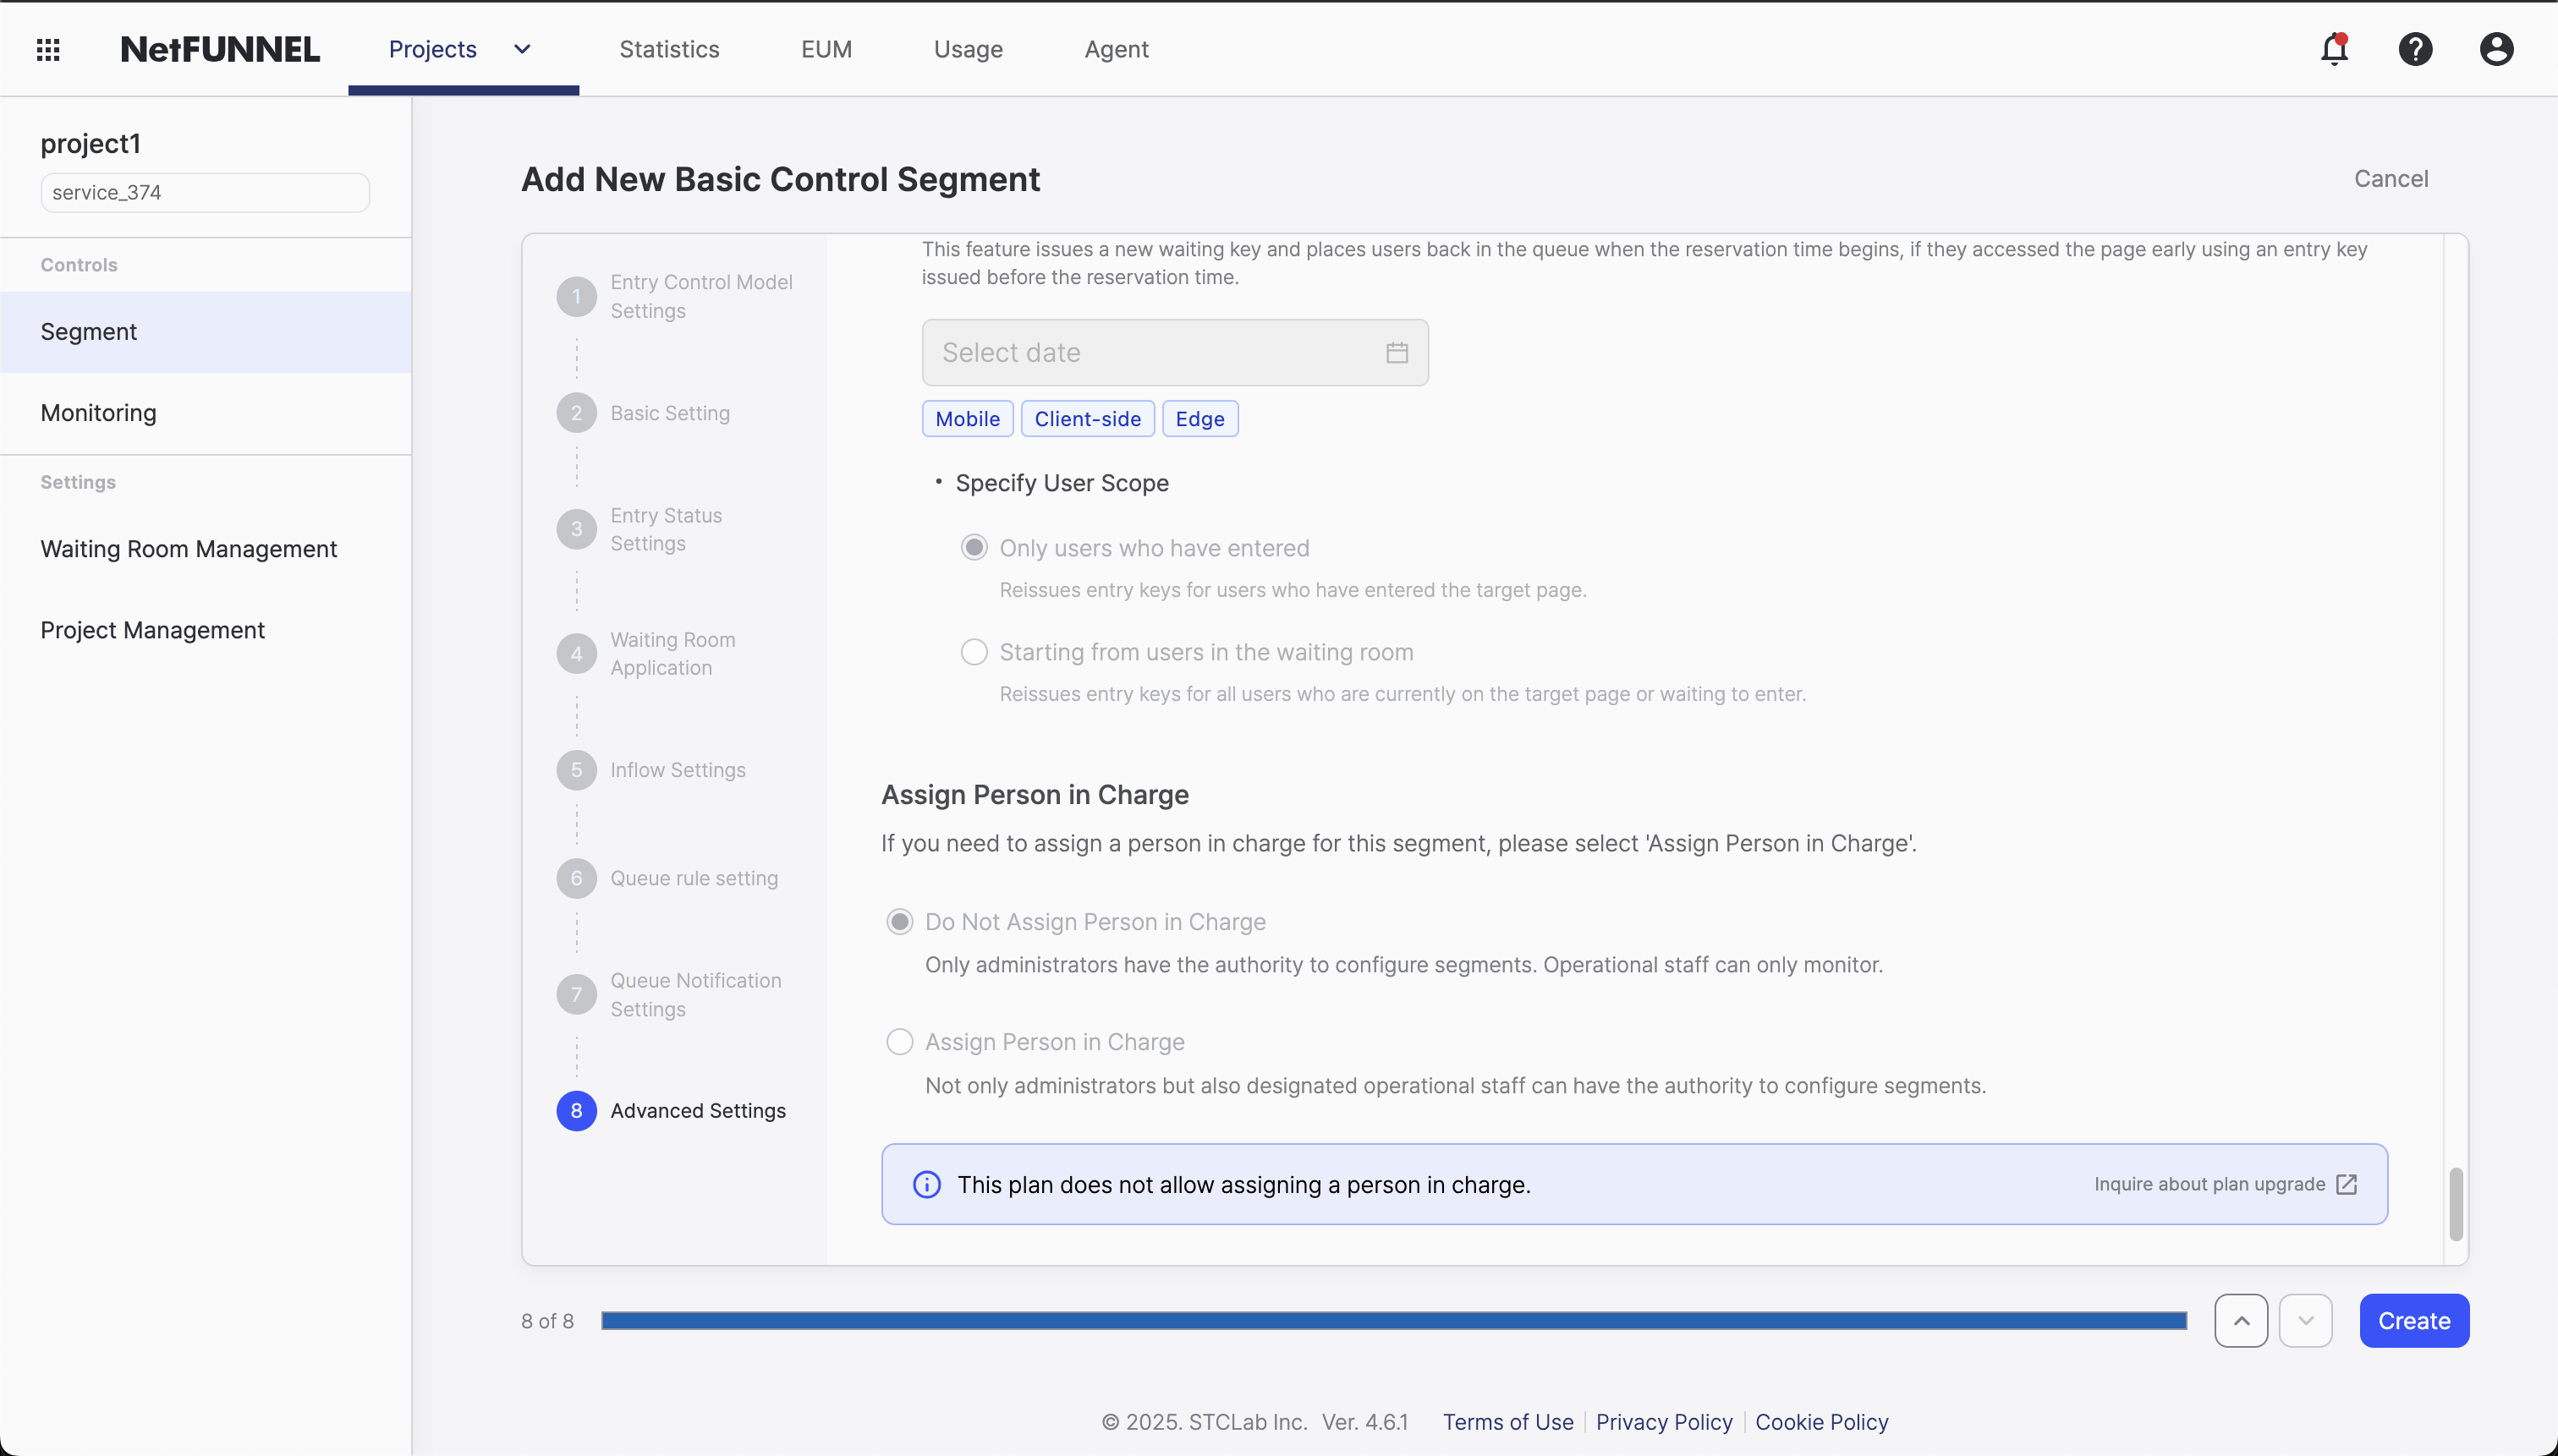
Task: Click the step progress bar at bottom
Action: (x=1391, y=1320)
